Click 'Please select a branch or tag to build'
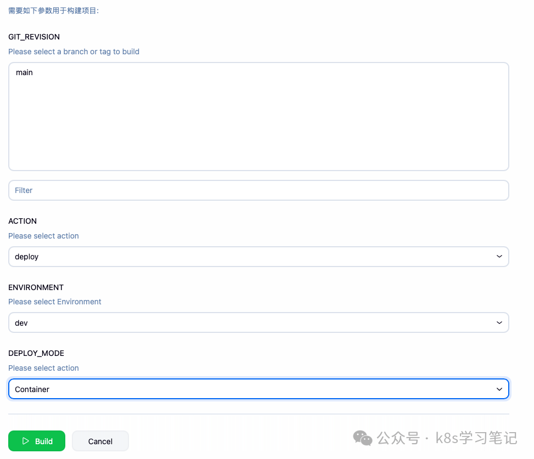The image size is (534, 459). pyautogui.click(x=74, y=51)
